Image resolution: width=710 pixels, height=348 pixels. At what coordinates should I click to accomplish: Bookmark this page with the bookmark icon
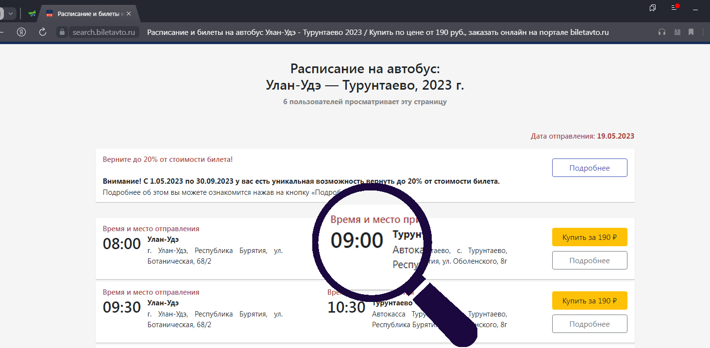691,32
